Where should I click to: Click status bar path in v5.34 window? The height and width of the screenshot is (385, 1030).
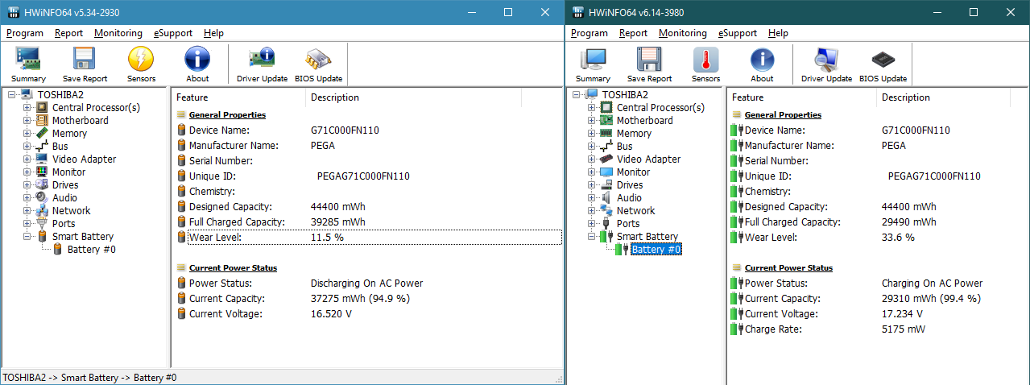pyautogui.click(x=90, y=378)
